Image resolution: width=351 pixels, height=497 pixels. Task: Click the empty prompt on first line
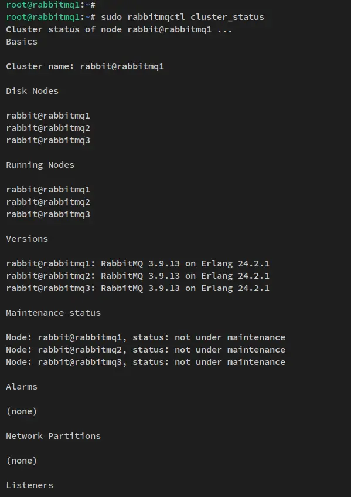(x=50, y=5)
